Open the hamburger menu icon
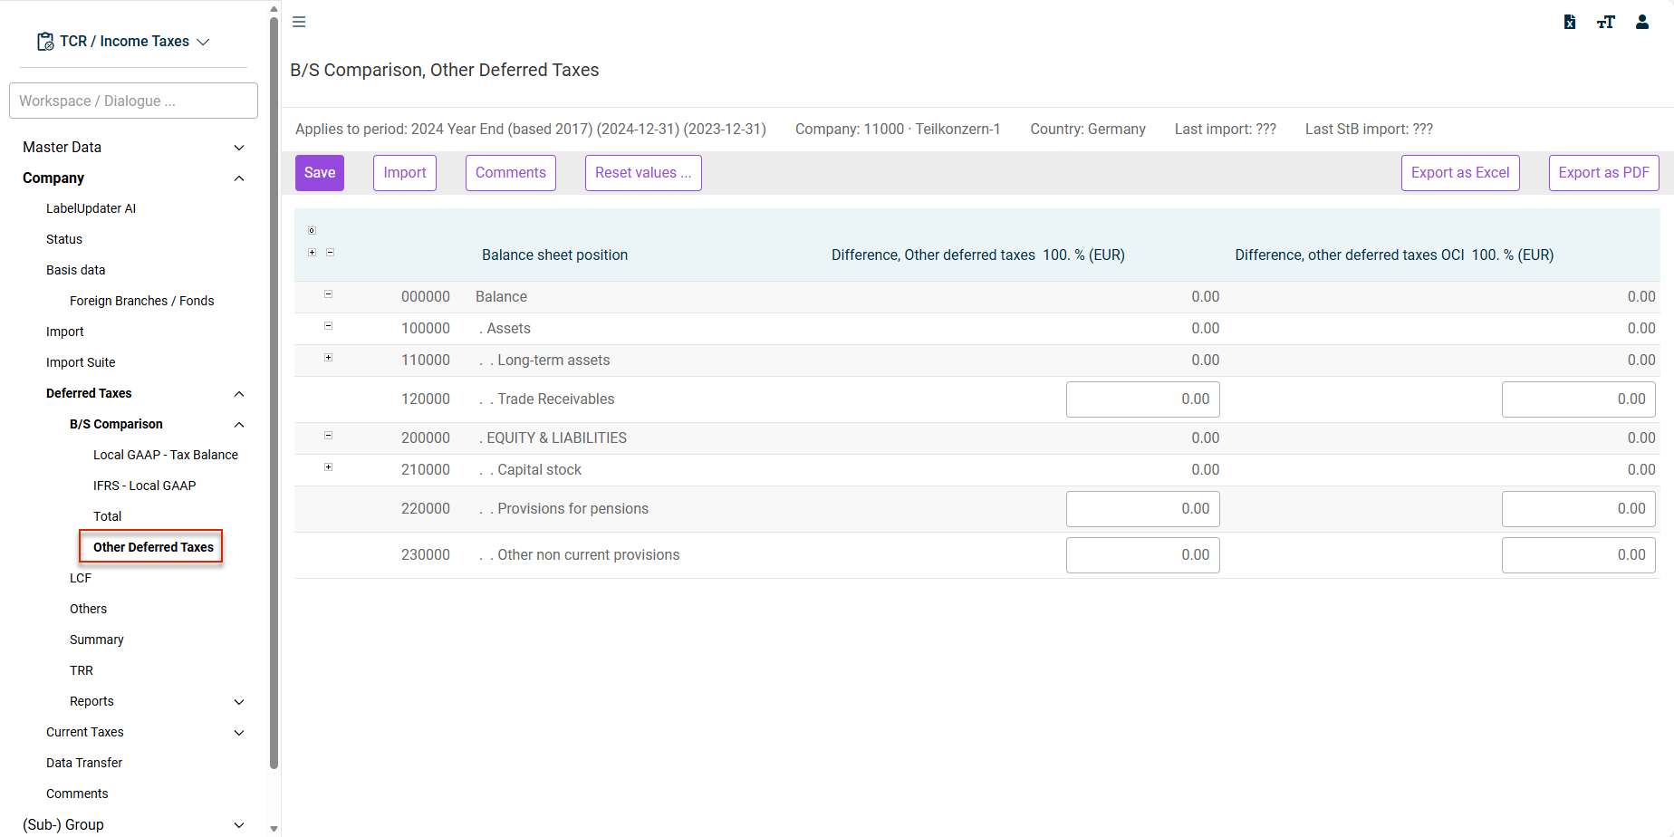Image resolution: width=1674 pixels, height=837 pixels. pyautogui.click(x=299, y=22)
